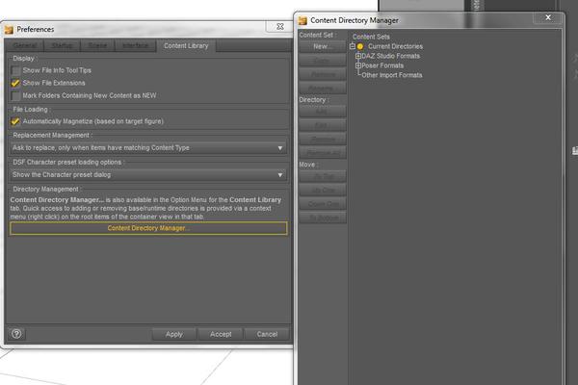Click New... under Content Set
This screenshot has height=385, width=578.
tap(323, 46)
